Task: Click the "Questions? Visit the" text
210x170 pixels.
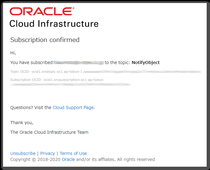Action: [31, 107]
